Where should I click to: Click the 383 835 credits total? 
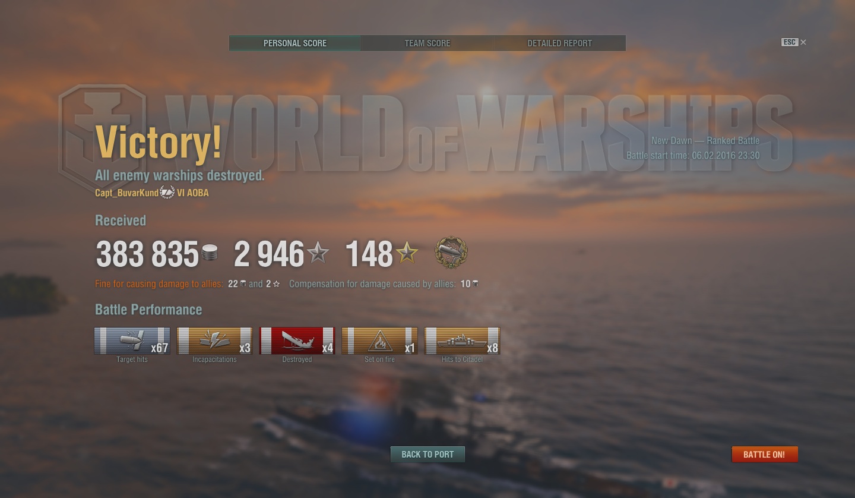(x=147, y=254)
